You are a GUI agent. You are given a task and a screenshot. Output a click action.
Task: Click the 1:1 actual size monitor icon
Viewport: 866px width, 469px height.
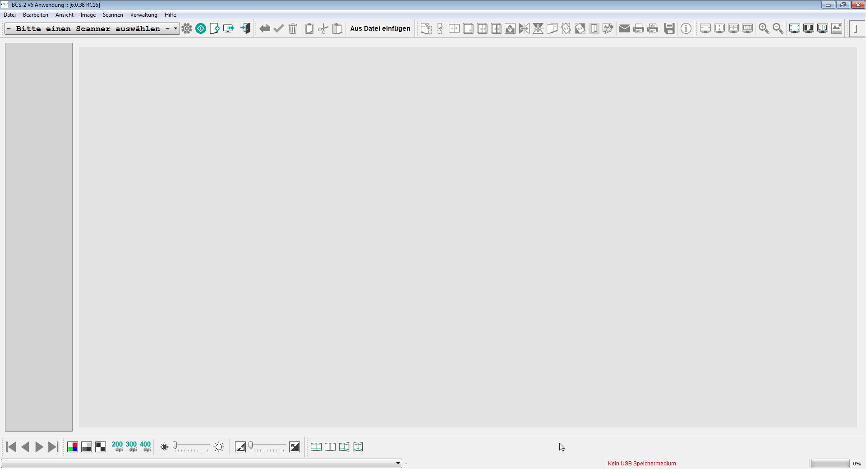(x=747, y=28)
